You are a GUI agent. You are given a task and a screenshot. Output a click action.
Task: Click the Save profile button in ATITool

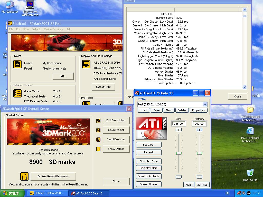[x=156, y=110]
